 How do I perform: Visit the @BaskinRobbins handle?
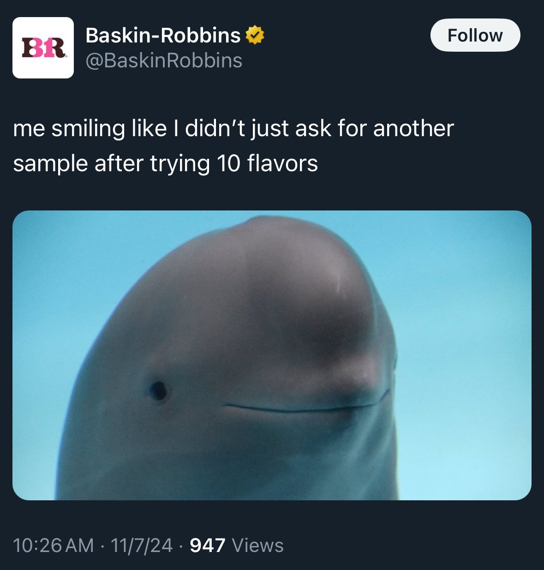[164, 60]
